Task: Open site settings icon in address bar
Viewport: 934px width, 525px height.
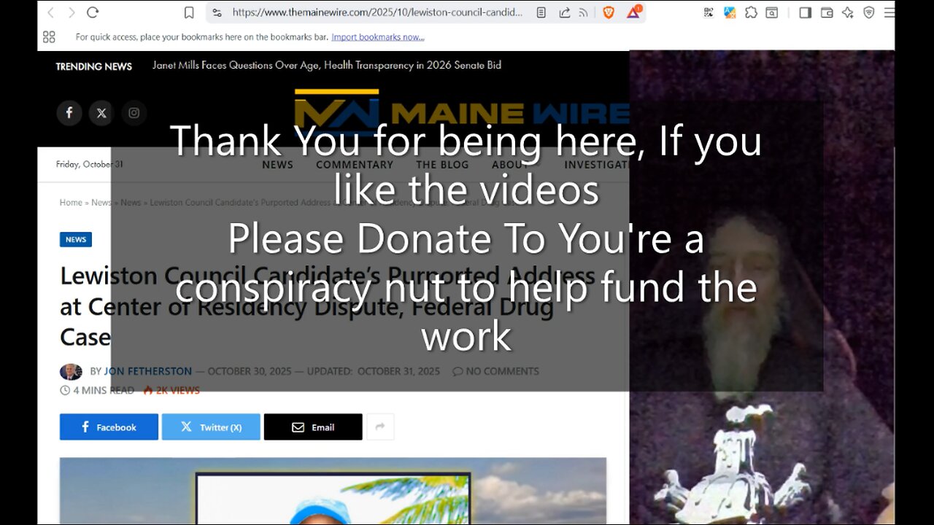Action: pyautogui.click(x=217, y=12)
